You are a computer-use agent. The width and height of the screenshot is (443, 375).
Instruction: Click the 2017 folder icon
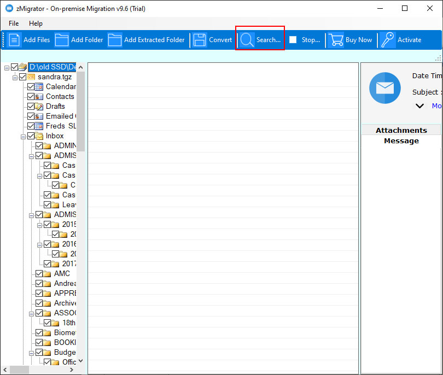click(x=55, y=263)
